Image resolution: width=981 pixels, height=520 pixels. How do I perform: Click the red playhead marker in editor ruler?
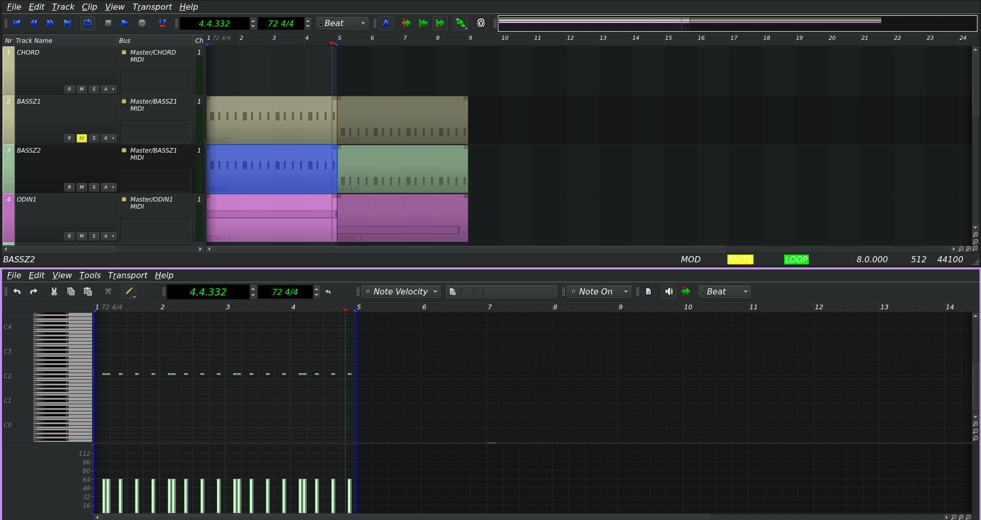[x=346, y=310]
